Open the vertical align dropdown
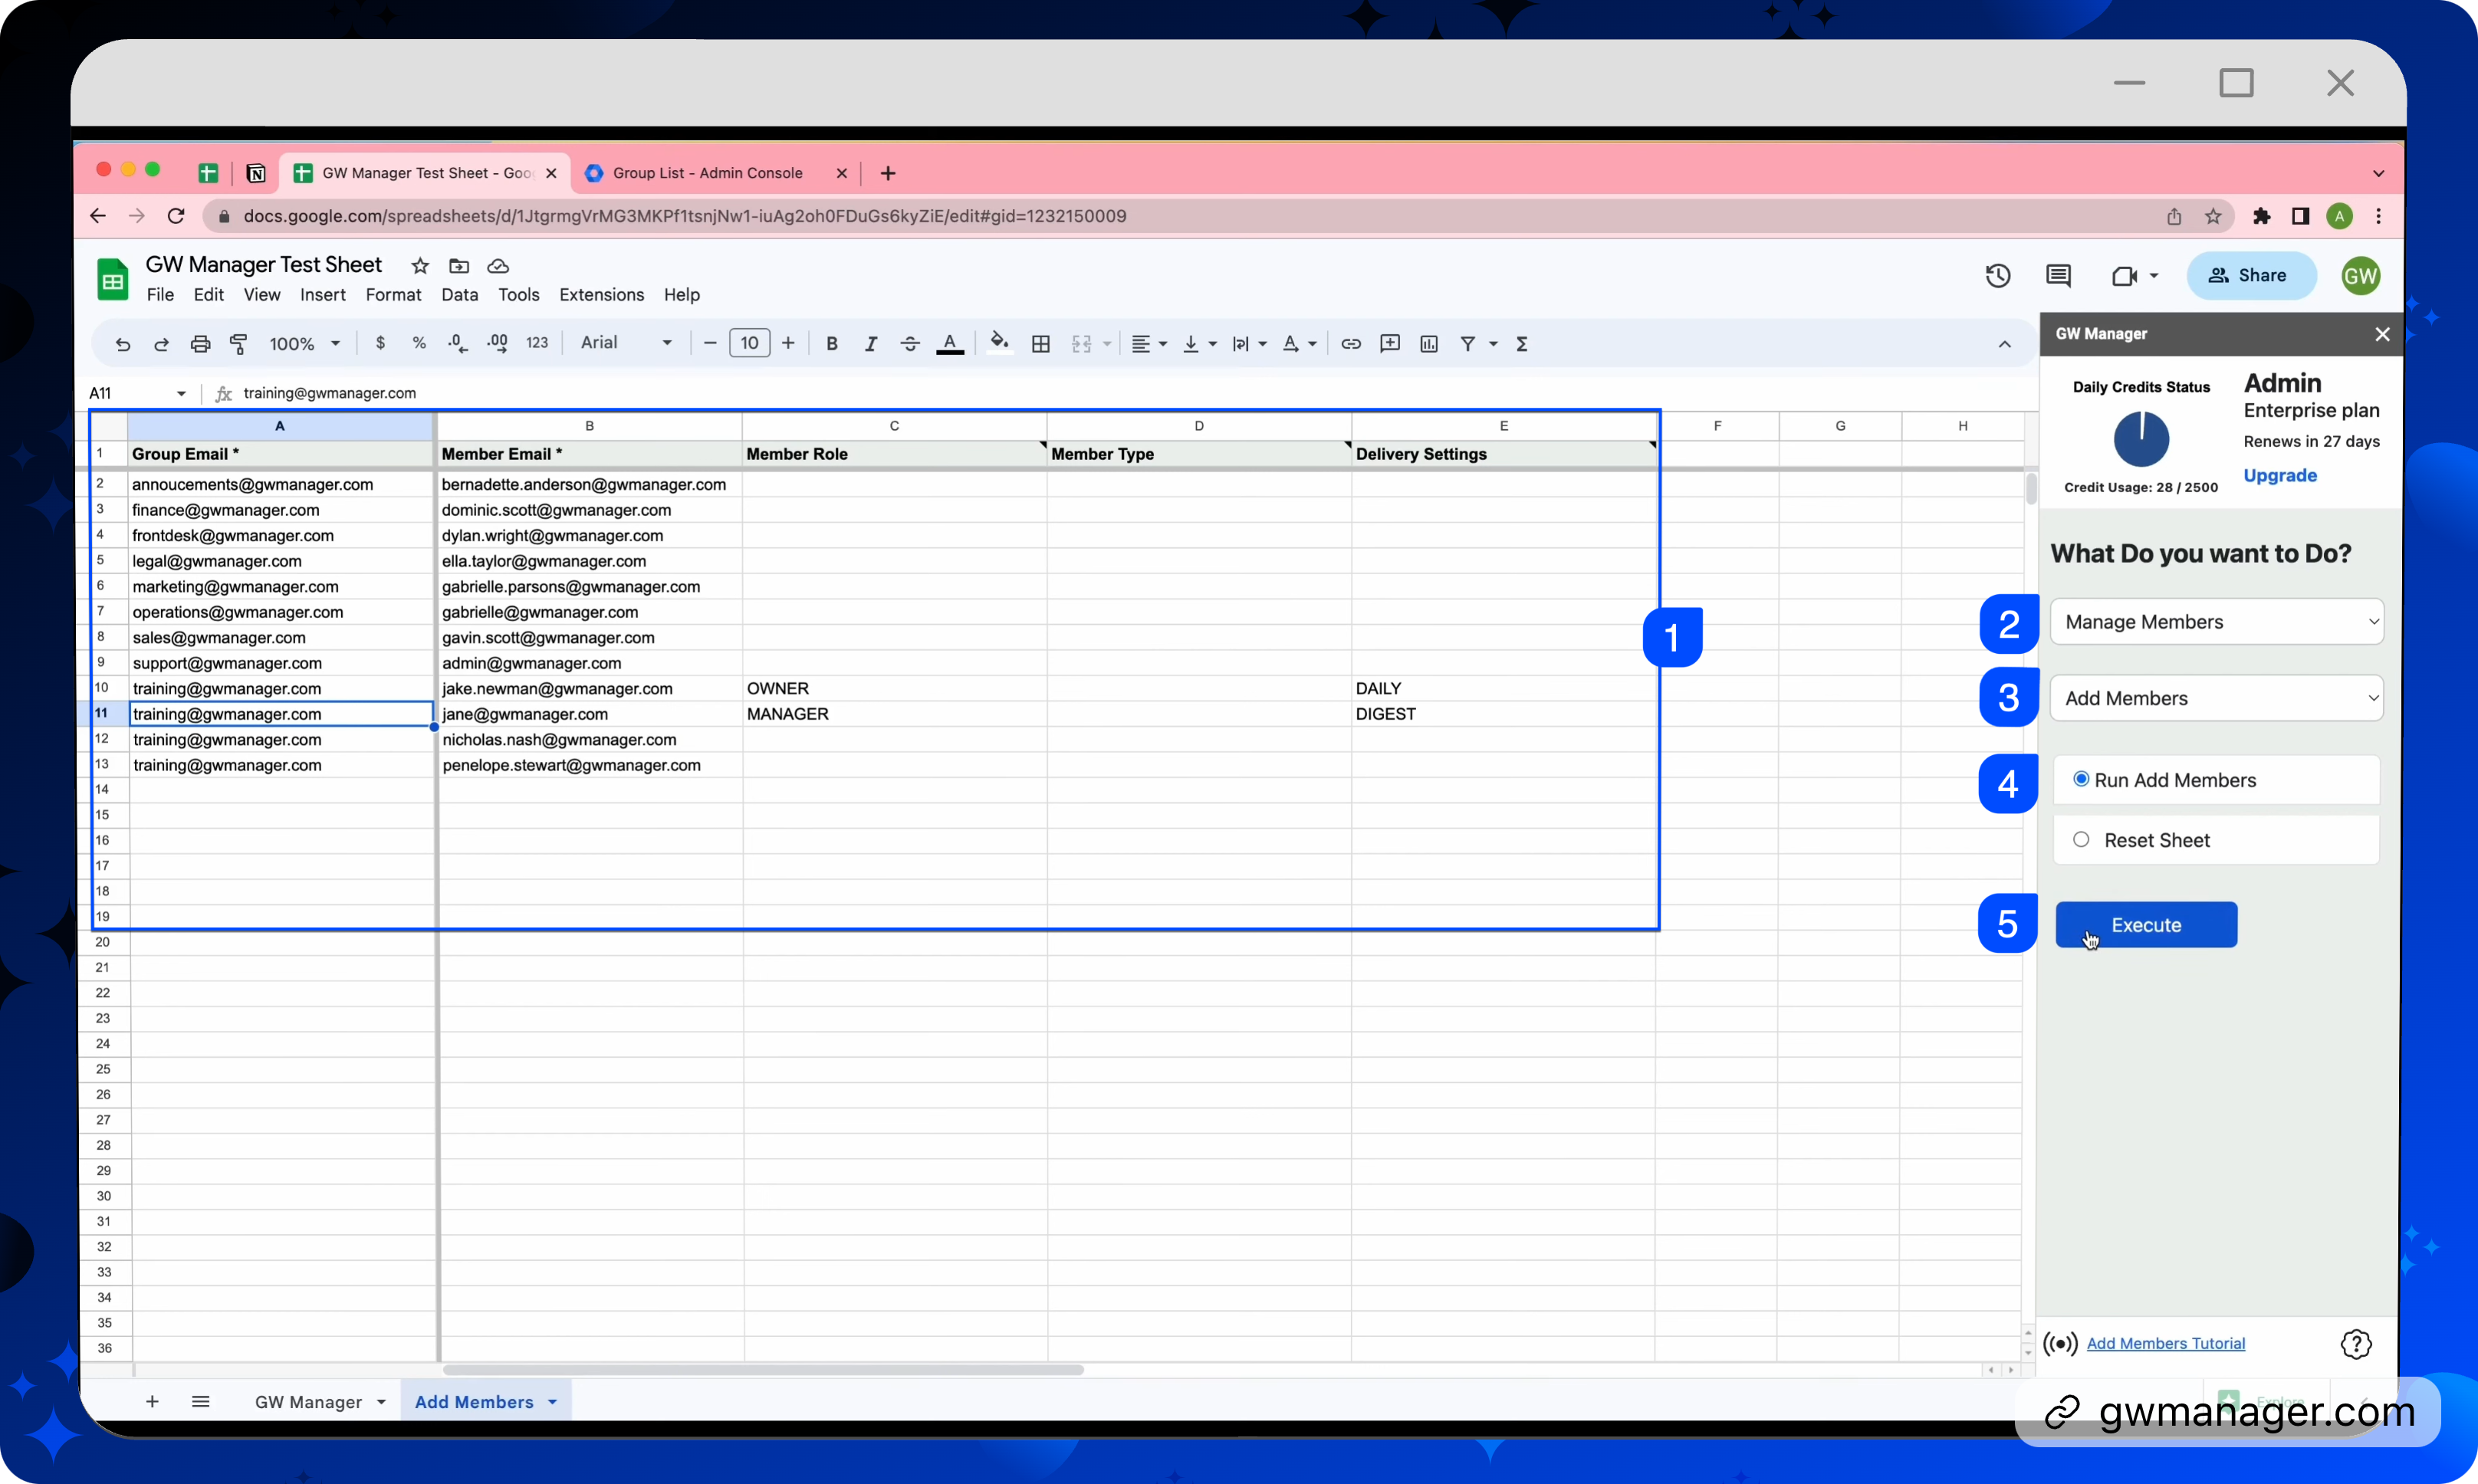2478x1484 pixels. pyautogui.click(x=1199, y=343)
